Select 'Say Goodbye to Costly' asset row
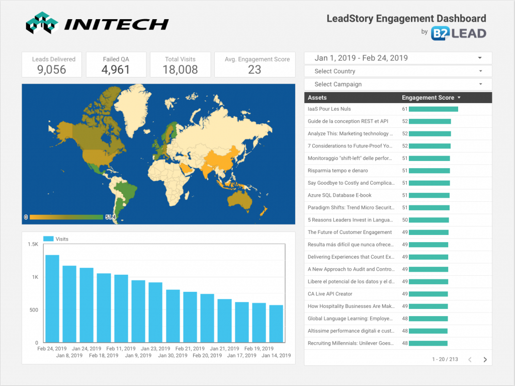 pos(398,183)
